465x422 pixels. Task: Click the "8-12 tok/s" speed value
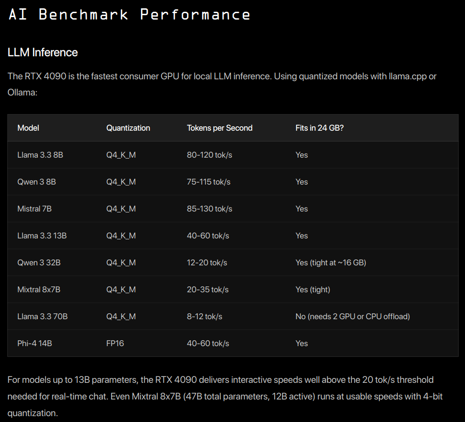pos(205,316)
